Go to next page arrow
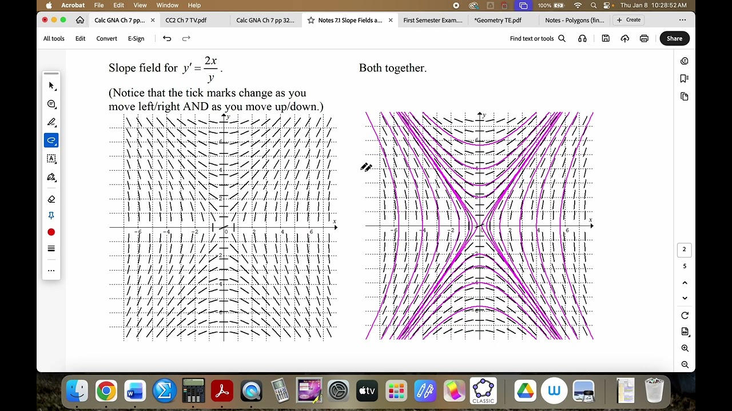 point(685,298)
